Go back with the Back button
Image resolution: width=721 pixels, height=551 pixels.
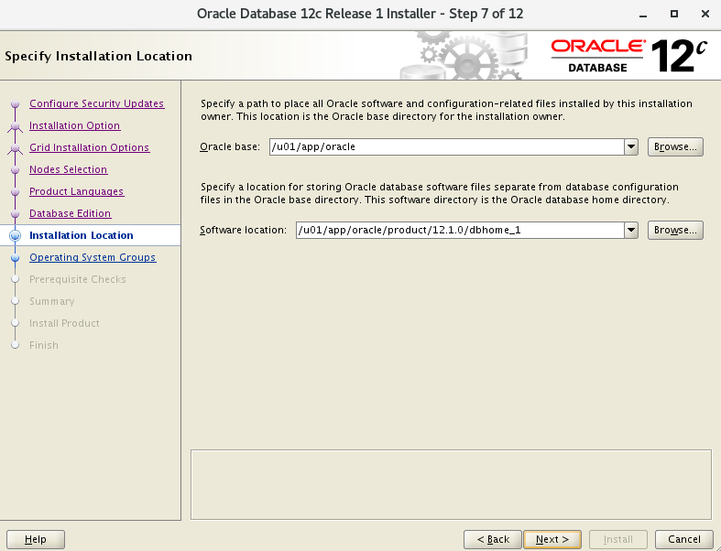click(493, 539)
